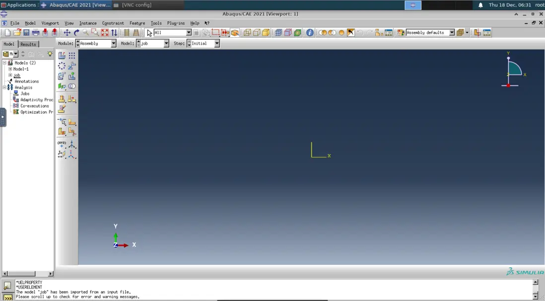
Task: Click the command line interface button
Action: click(7, 298)
